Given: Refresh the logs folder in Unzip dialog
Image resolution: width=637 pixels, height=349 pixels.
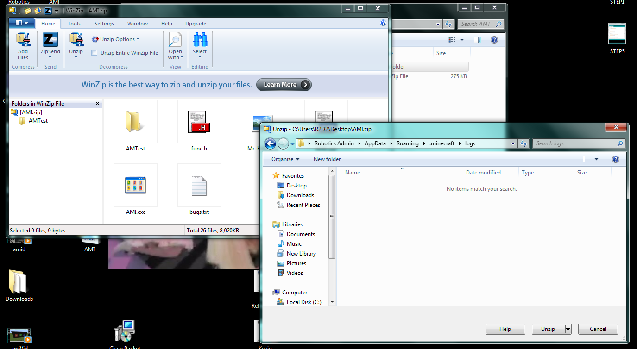Looking at the screenshot, I should click(x=523, y=143).
